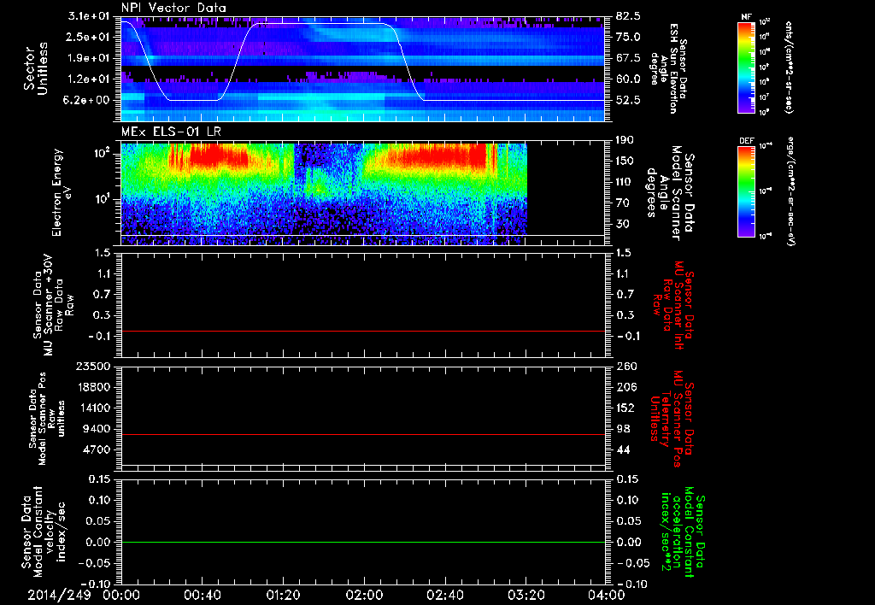Click the time axis label '01:20'
Viewport: 875px width, 605px height.
(283, 595)
